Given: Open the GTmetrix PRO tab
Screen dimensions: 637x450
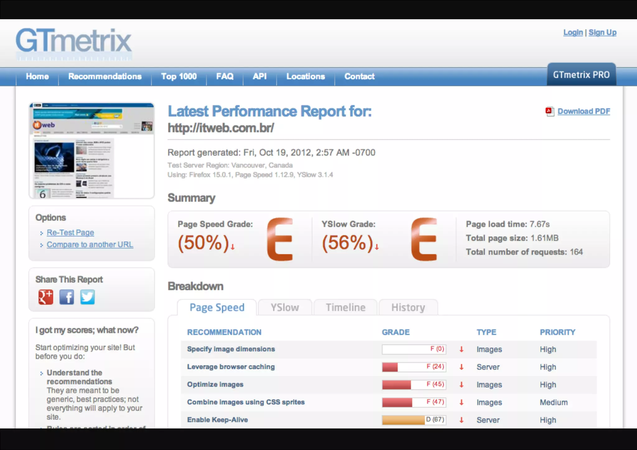Looking at the screenshot, I should pyautogui.click(x=581, y=75).
